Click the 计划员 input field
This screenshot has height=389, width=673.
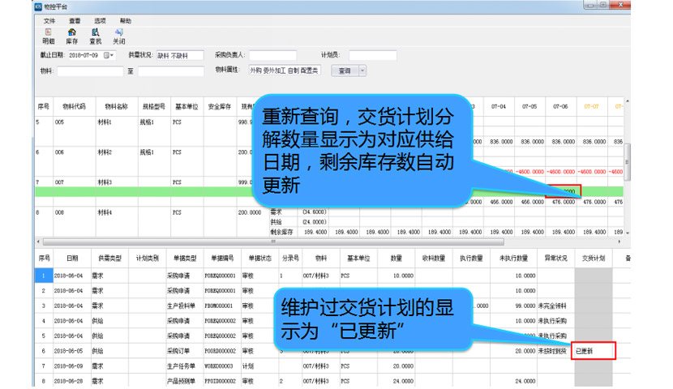pos(372,56)
